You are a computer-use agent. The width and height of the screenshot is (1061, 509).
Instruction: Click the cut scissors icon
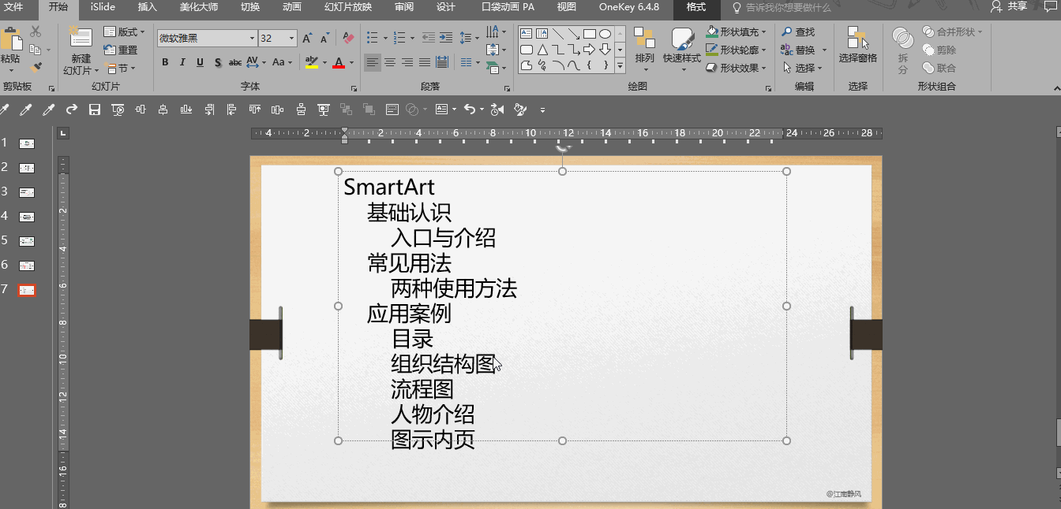(36, 32)
